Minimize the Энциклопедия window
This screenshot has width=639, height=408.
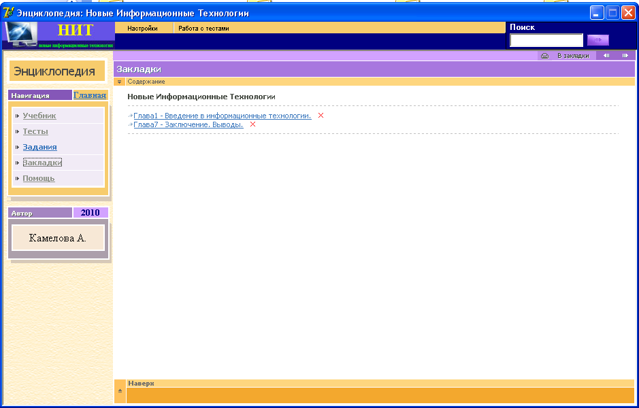tap(597, 13)
